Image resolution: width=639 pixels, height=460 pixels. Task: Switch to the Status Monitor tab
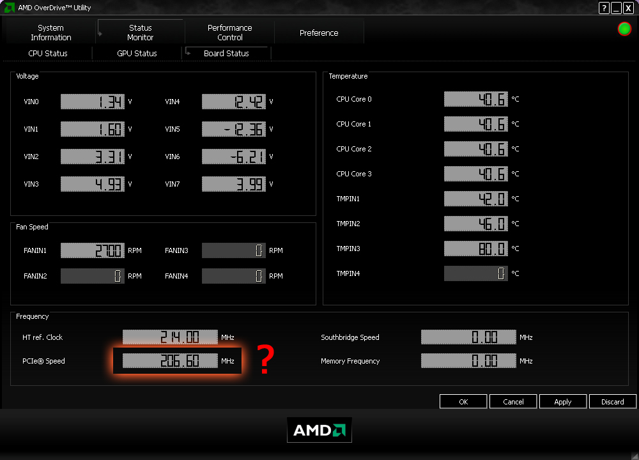[140, 33]
